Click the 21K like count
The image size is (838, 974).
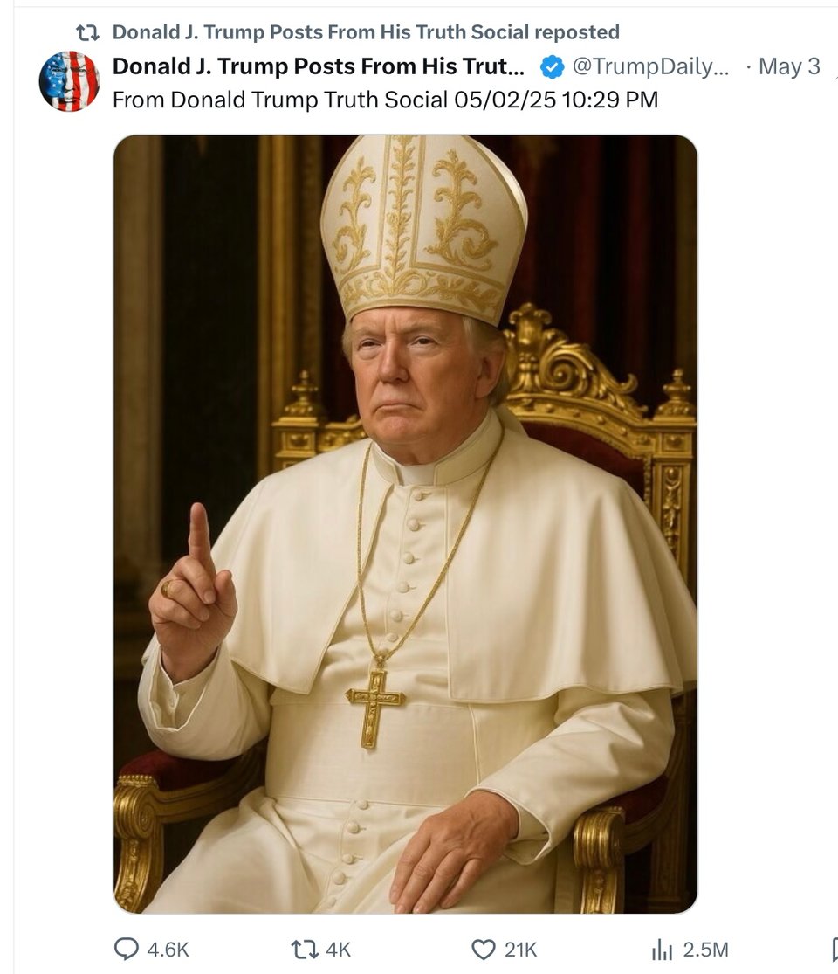pyautogui.click(x=520, y=949)
